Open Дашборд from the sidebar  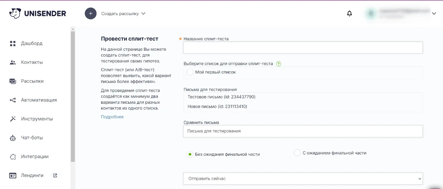(32, 43)
